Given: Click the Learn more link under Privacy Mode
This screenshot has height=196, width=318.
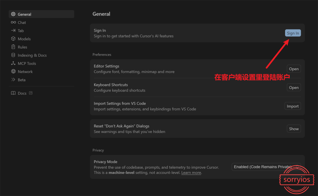Looking at the screenshot, I should point(191,172).
